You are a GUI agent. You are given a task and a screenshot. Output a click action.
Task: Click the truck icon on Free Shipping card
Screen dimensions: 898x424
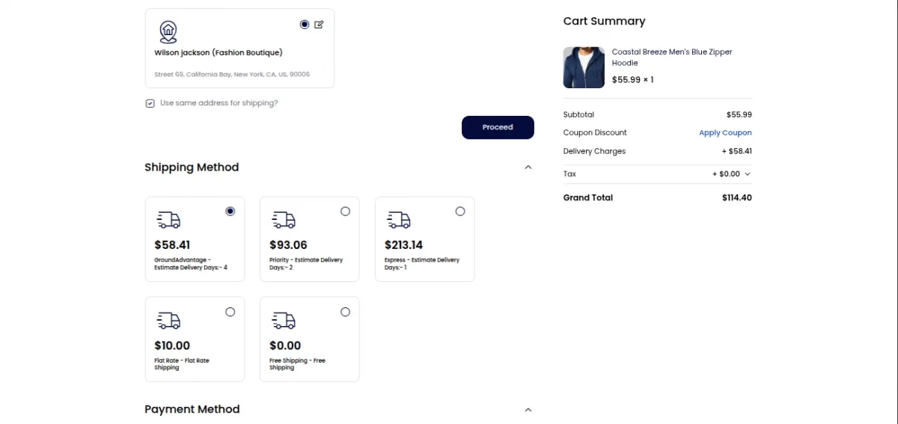tap(284, 320)
